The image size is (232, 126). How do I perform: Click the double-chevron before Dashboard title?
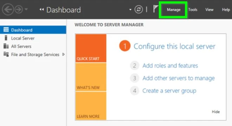point(41,9)
